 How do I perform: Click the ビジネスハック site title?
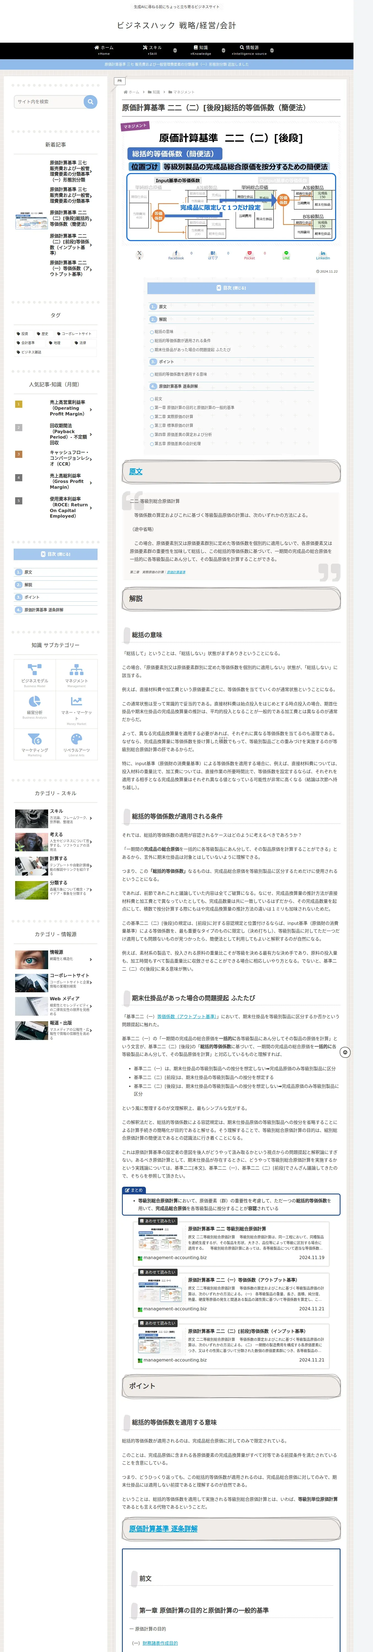176,25
